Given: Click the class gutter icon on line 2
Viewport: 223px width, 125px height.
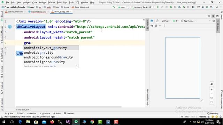Looking at the screenshot, I should pos(10,27).
